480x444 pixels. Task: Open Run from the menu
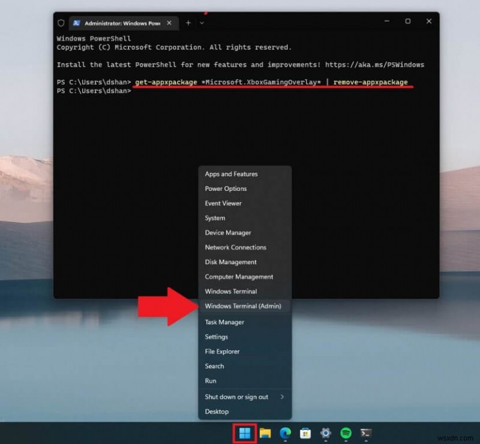point(210,380)
